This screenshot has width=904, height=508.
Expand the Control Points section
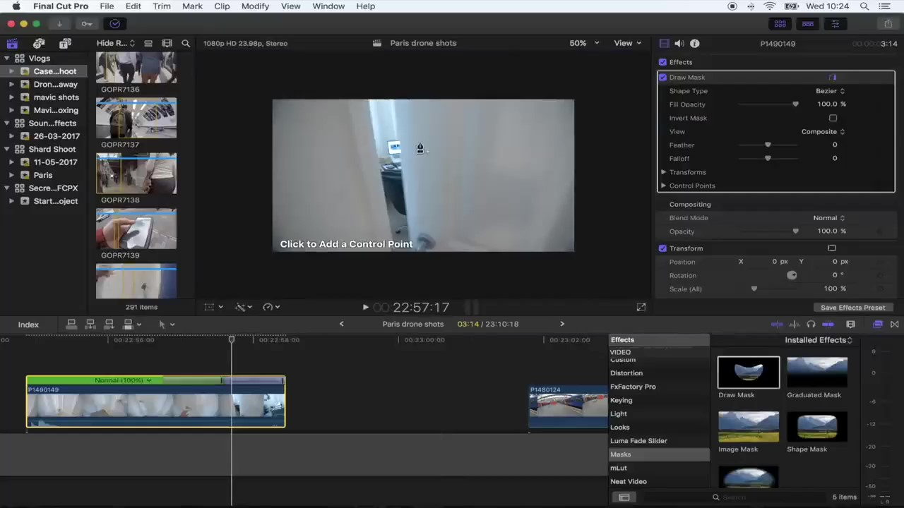pyautogui.click(x=663, y=186)
